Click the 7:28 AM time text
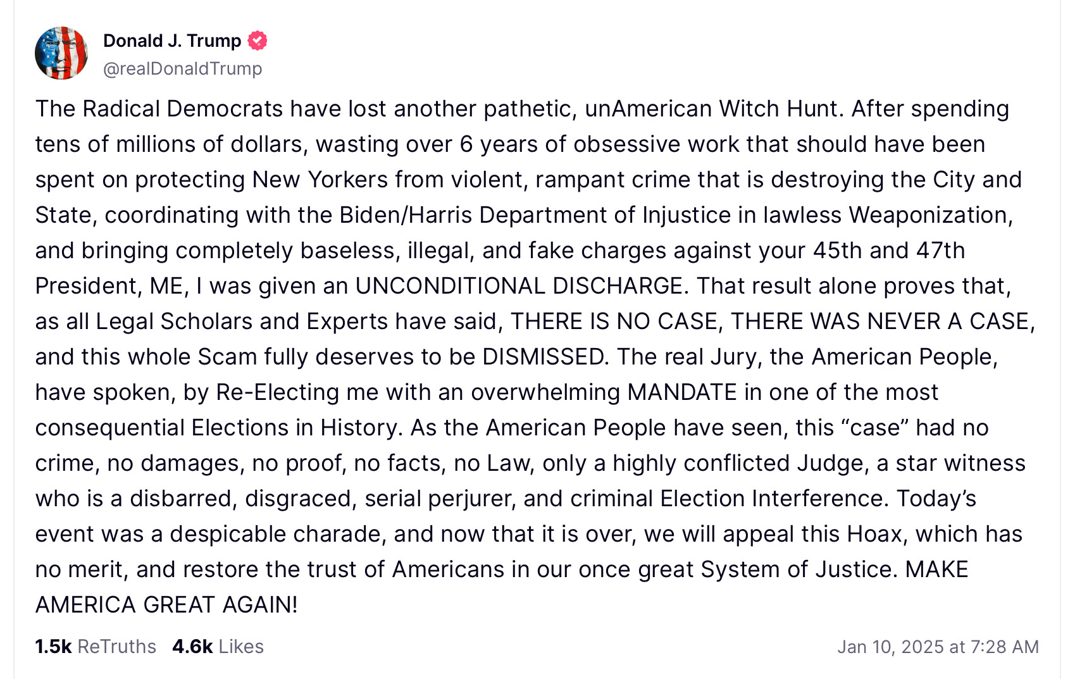Viewport: 1075px width, 679px height. tap(1004, 647)
